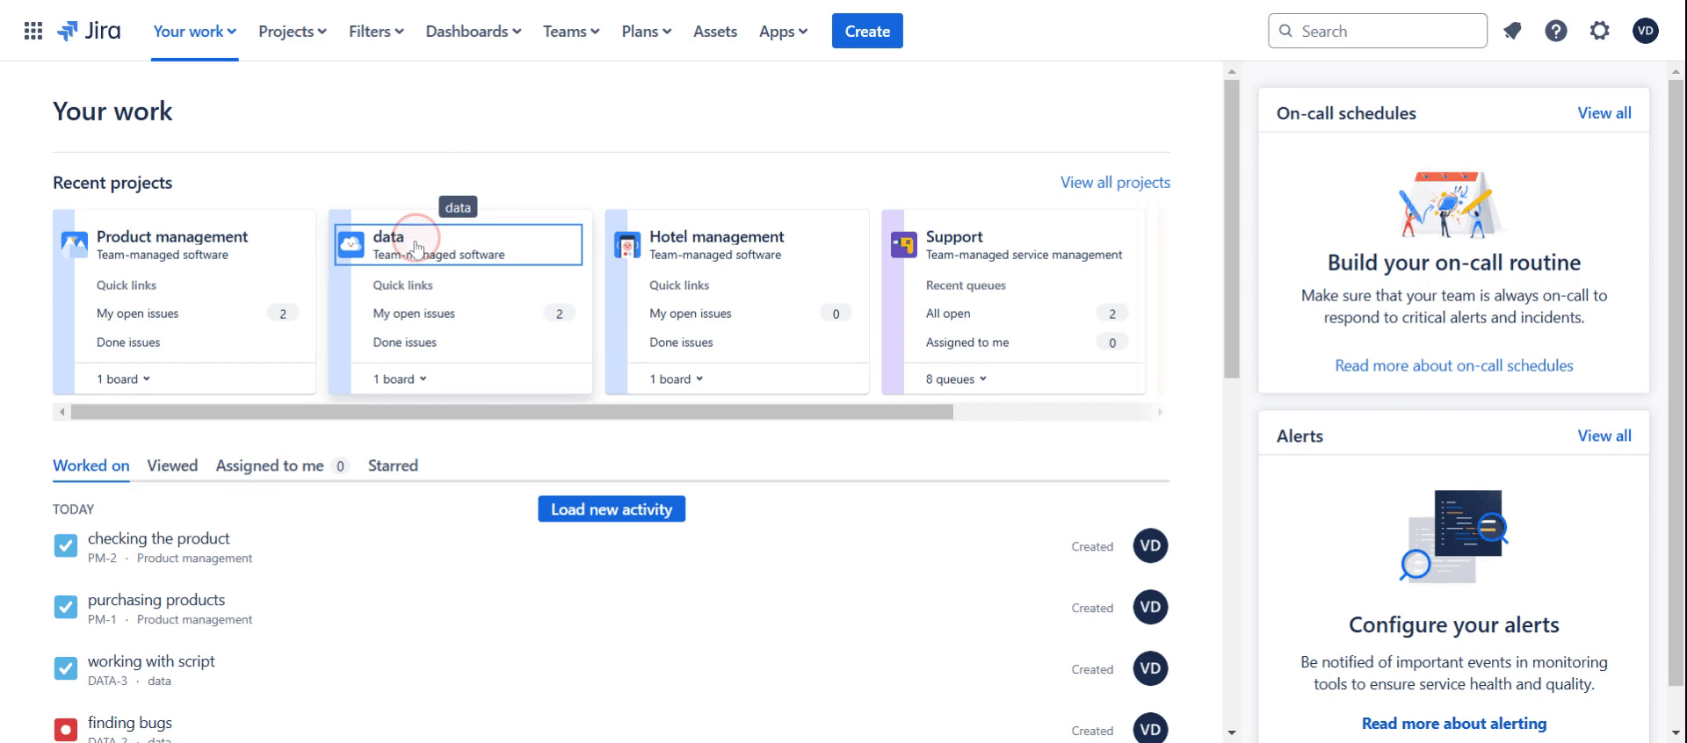Screen dimensions: 1687x743
Task: Open the Dashboards dropdown menu
Action: pos(474,31)
